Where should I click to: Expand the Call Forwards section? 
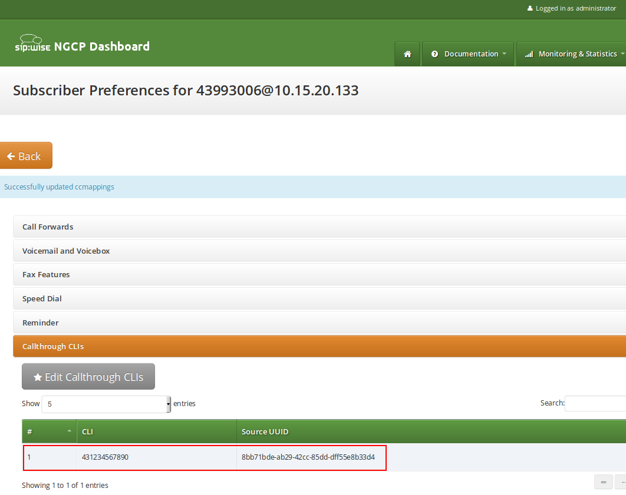coord(48,227)
